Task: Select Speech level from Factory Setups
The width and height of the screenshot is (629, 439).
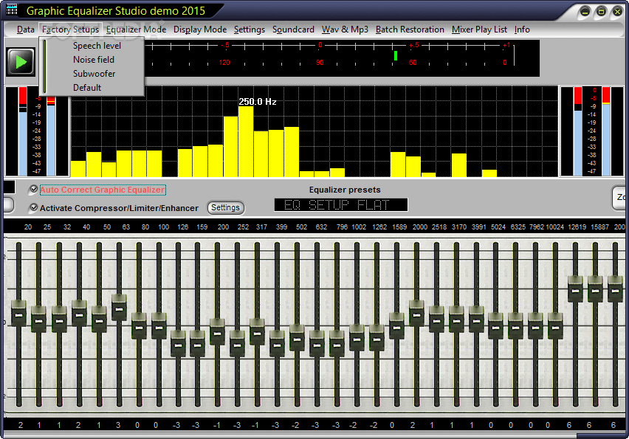Action: coord(96,45)
